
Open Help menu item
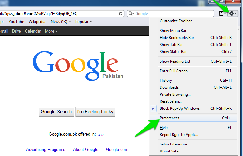(193, 128)
